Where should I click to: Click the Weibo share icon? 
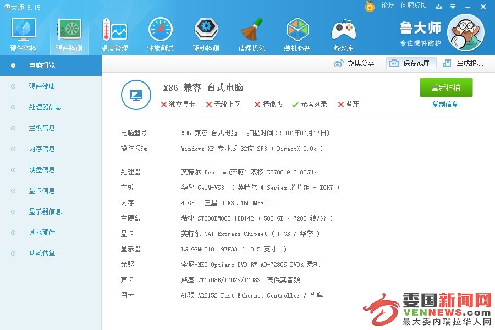pyautogui.click(x=338, y=63)
